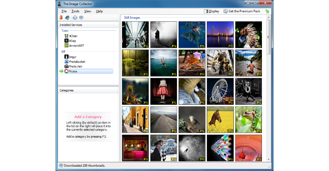Open the View menu
This screenshot has width=329, height=171.
coord(88,11)
